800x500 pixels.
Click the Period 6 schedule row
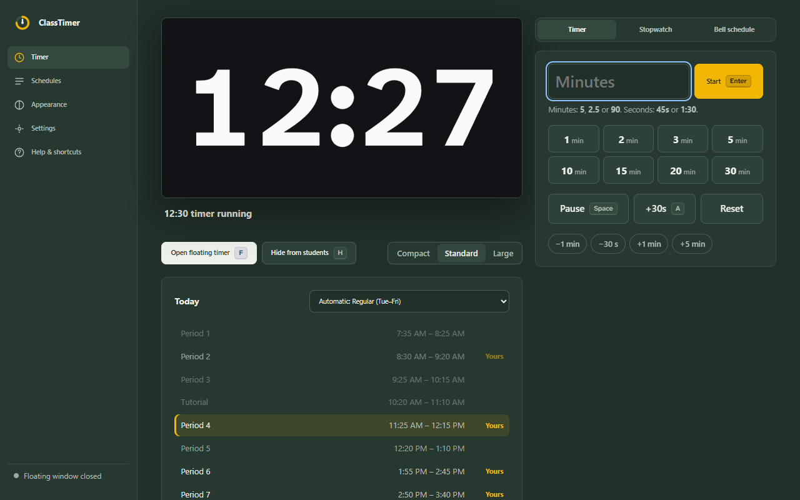tap(342, 472)
